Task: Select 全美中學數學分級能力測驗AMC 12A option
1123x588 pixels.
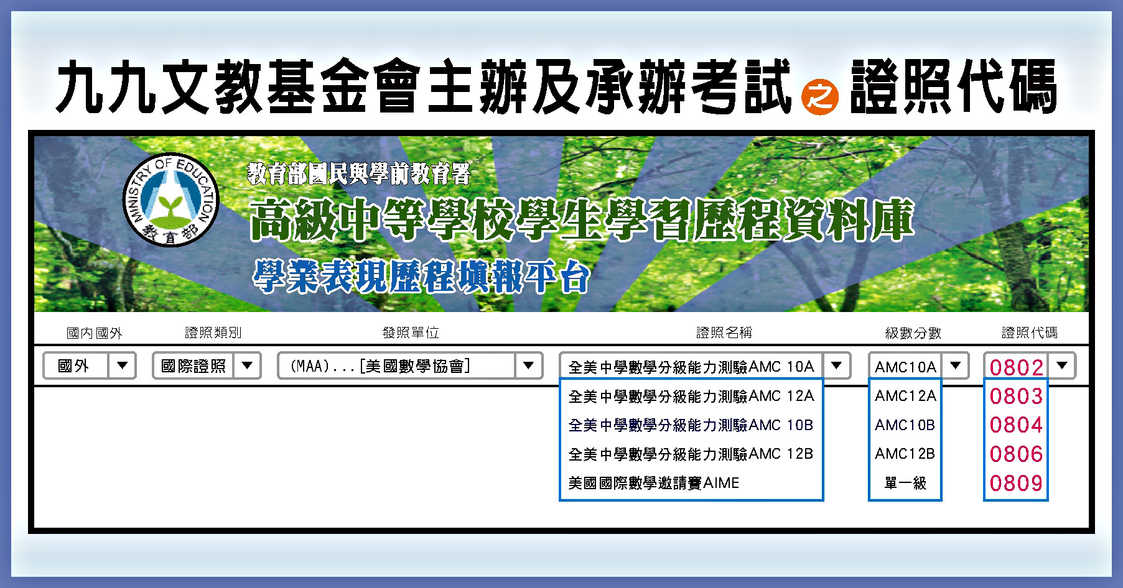Action: (691, 396)
